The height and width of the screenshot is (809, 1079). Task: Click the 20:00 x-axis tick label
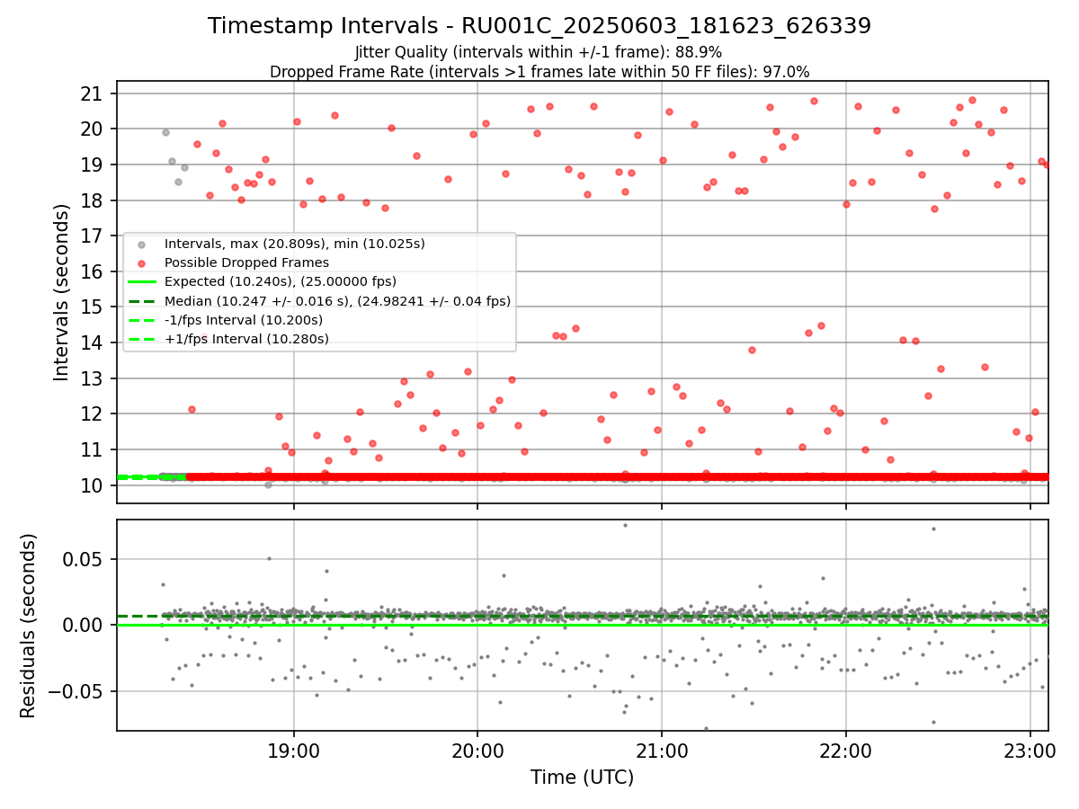pos(477,749)
